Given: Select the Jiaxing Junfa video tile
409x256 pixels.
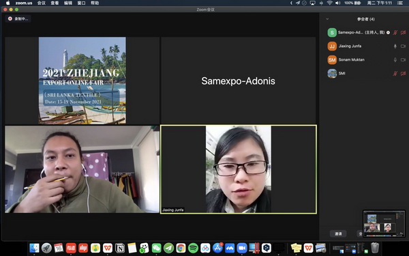Looking at the screenshot, I should [x=239, y=169].
